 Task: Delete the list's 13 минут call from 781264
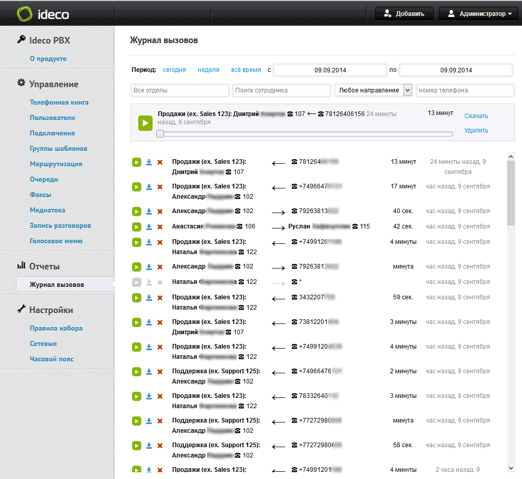[160, 162]
